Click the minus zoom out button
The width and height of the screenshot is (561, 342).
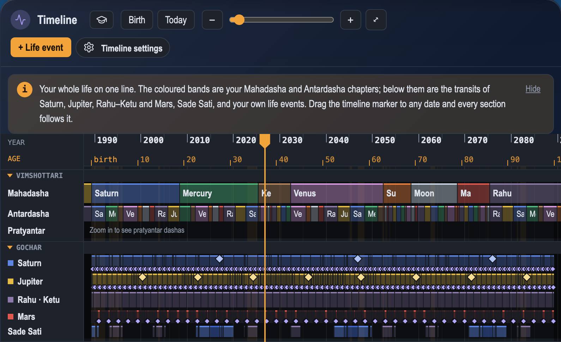point(212,20)
